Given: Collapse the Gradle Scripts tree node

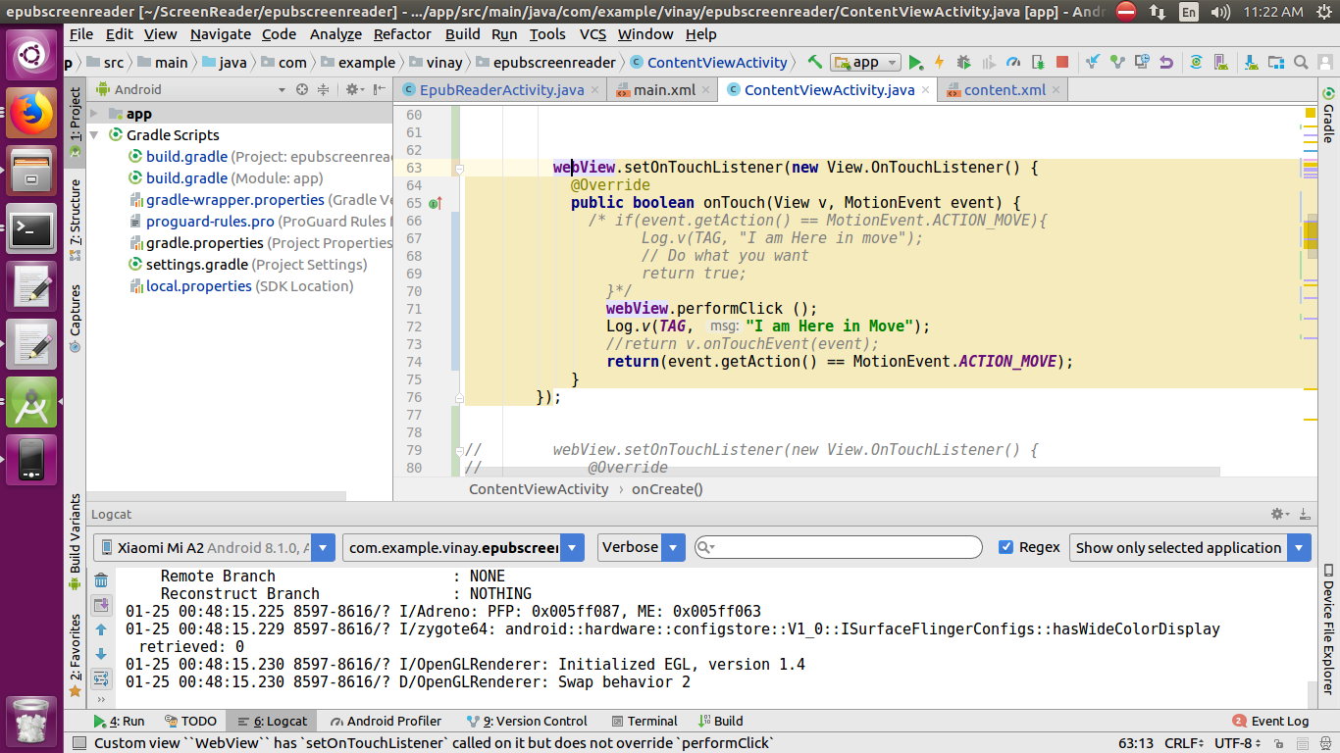Looking at the screenshot, I should (x=95, y=135).
